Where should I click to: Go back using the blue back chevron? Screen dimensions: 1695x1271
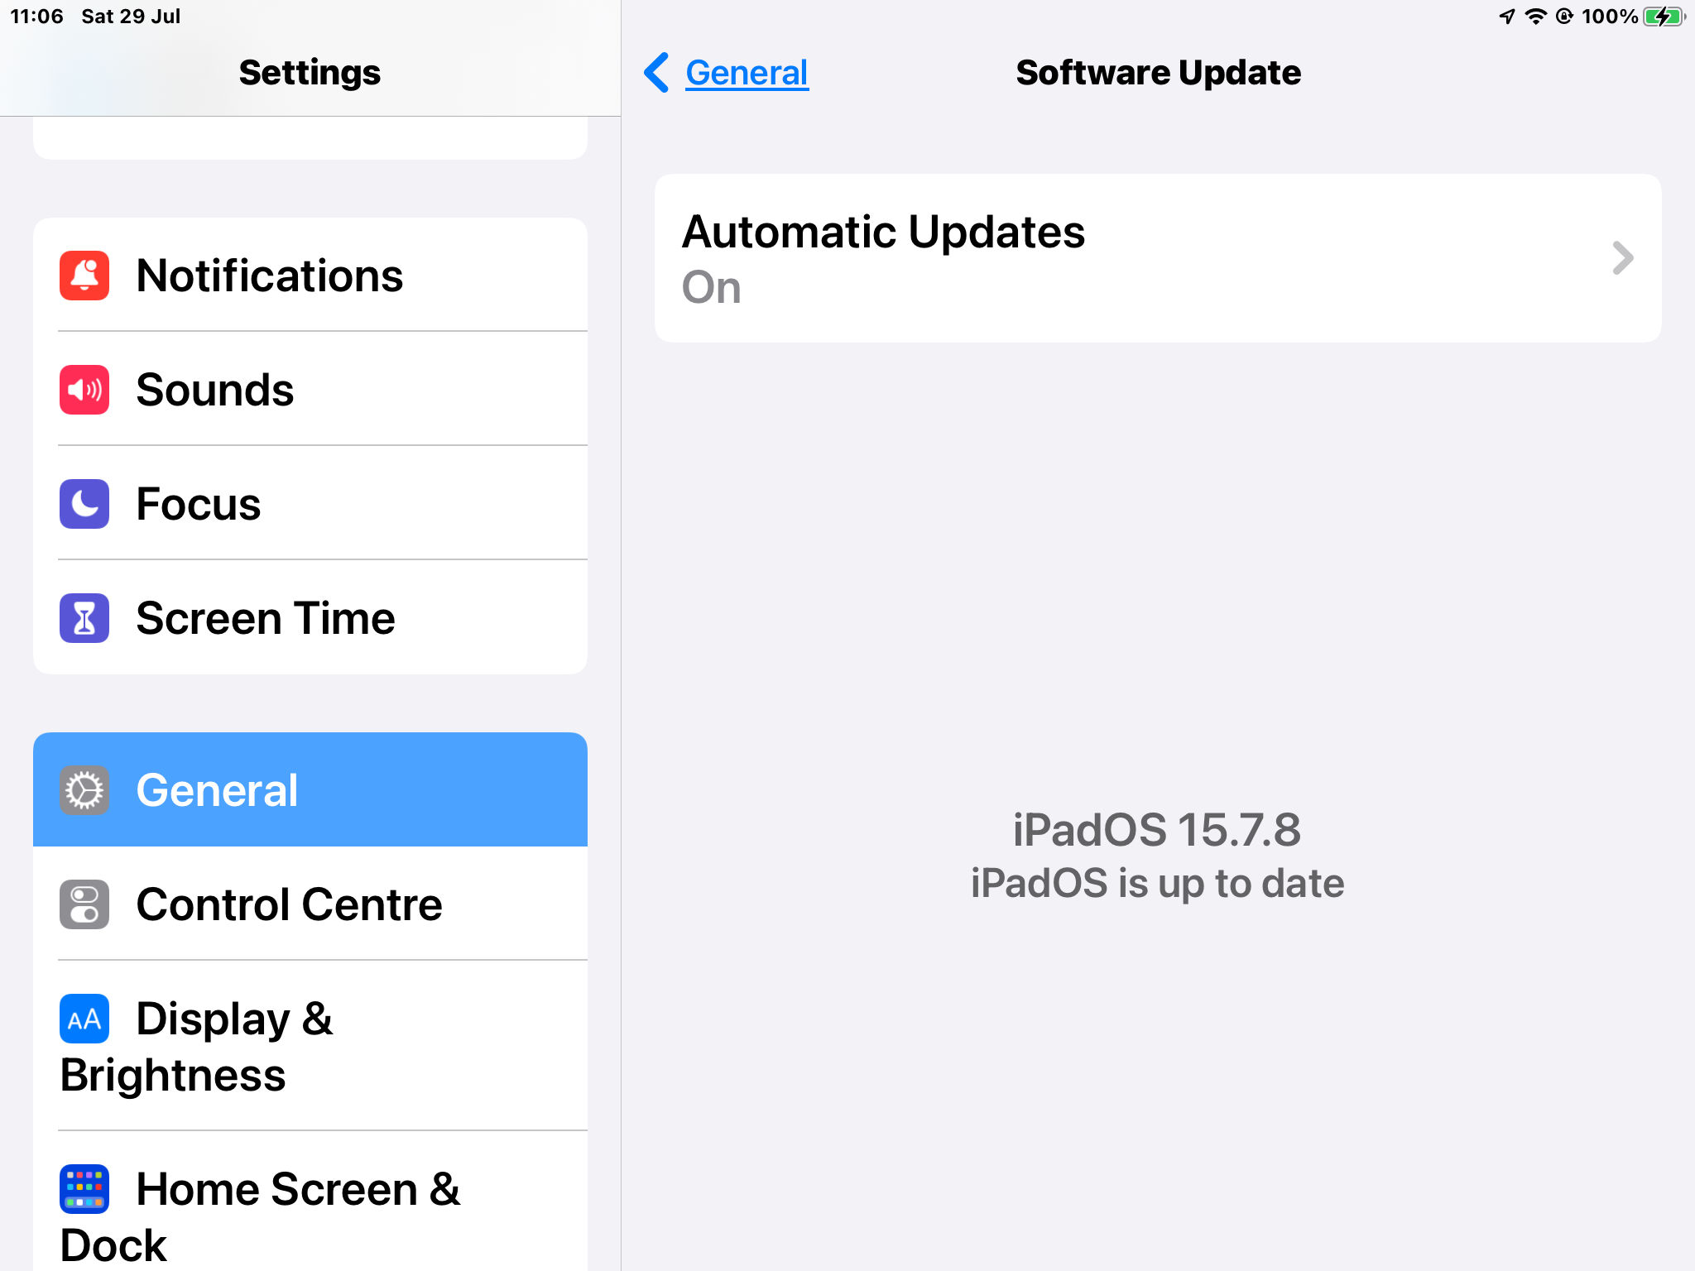coord(656,73)
